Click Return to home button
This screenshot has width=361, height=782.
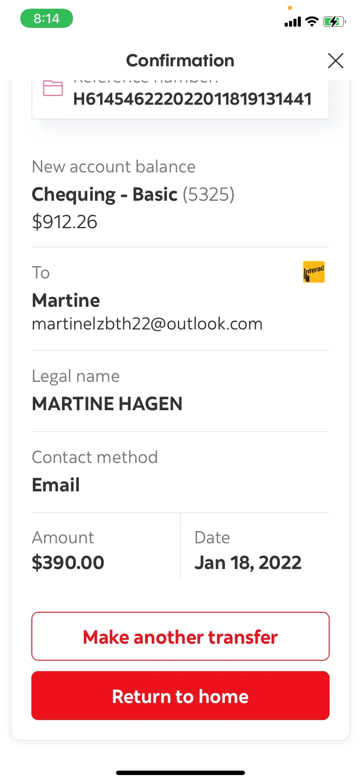click(x=180, y=696)
